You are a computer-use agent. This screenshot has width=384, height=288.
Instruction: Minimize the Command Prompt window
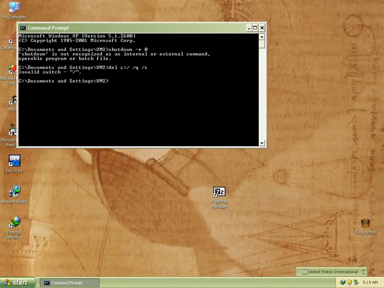coord(249,28)
